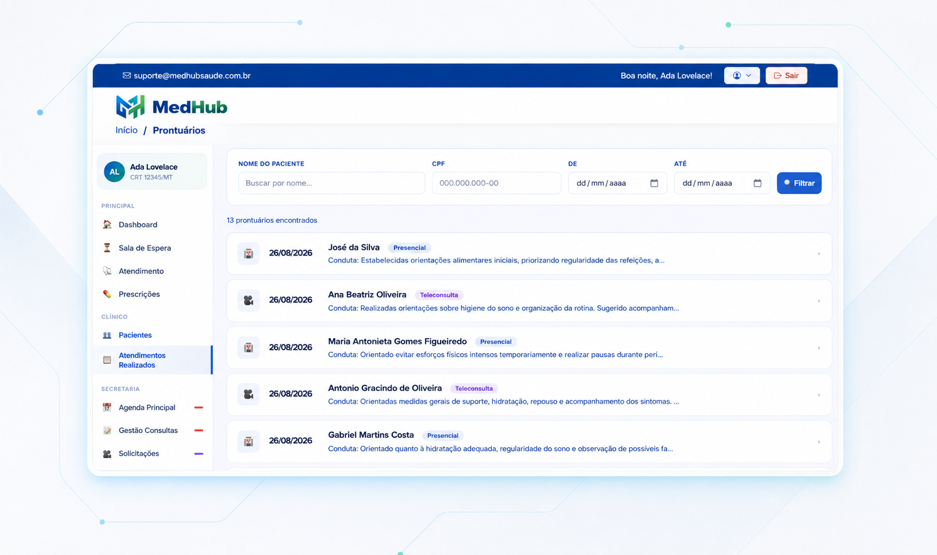Click conduct text starting 'Realizadas orientações sobre higiene'
This screenshot has width=937, height=555.
[x=503, y=308]
